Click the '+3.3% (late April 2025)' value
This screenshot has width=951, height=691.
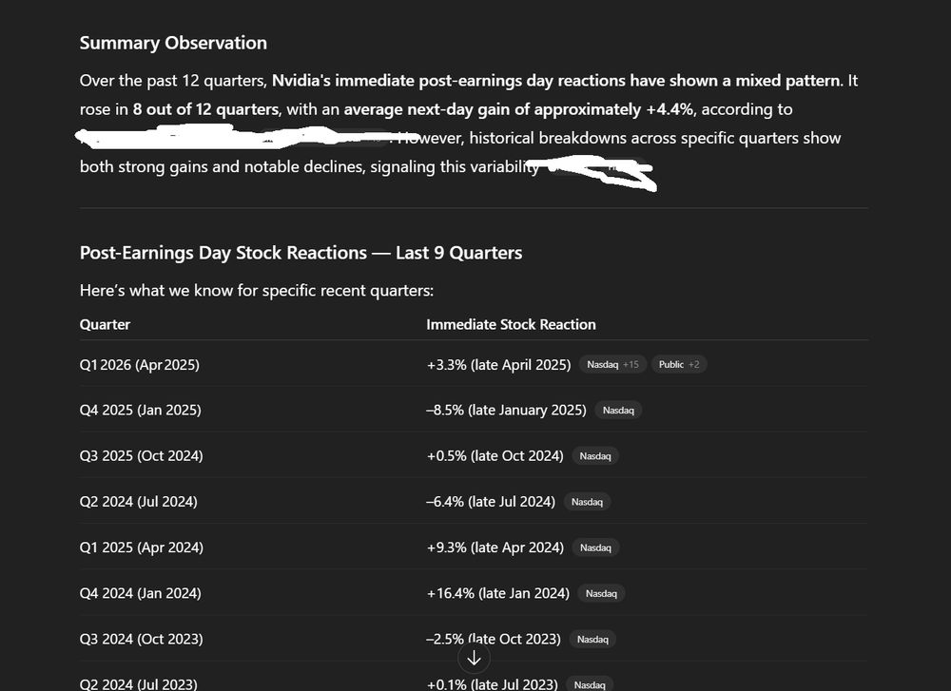(498, 365)
